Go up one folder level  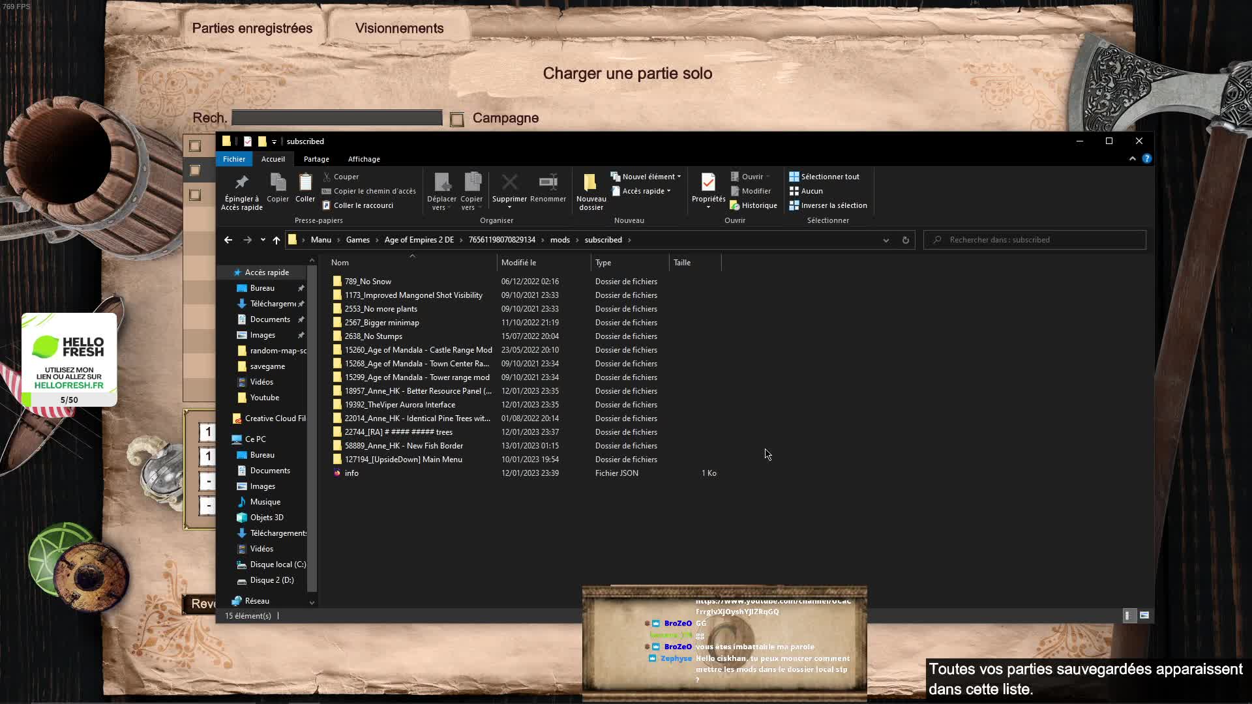[276, 240]
